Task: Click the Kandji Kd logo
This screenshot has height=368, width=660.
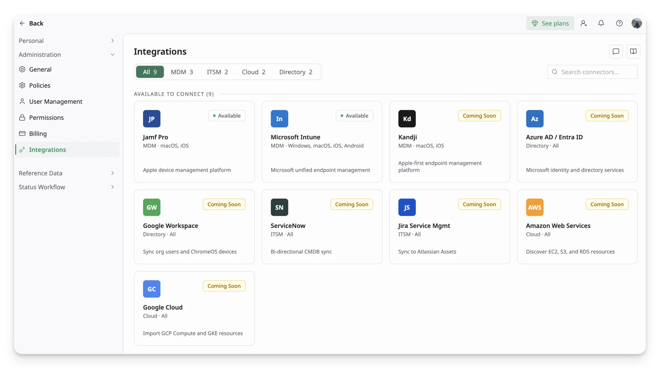Action: (407, 119)
